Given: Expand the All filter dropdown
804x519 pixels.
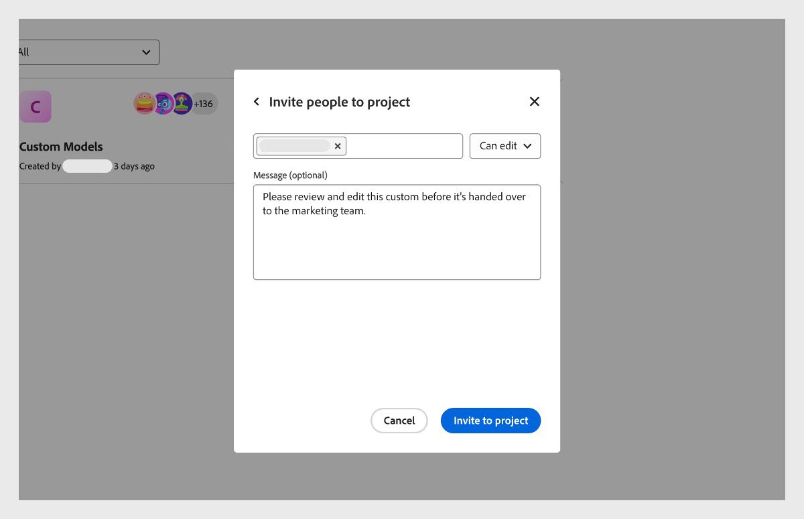Looking at the screenshot, I should point(87,52).
